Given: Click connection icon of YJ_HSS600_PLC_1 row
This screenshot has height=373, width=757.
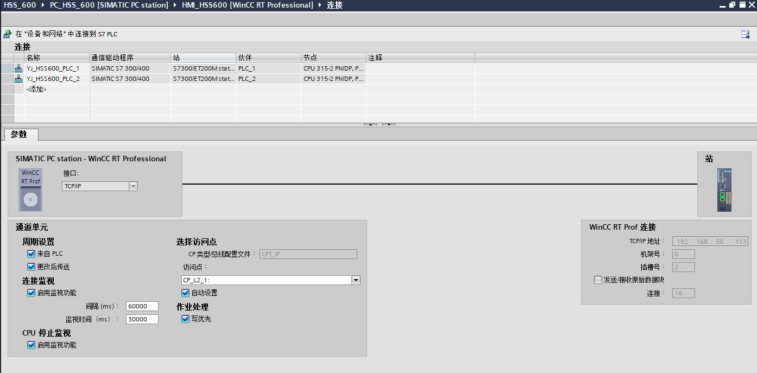Looking at the screenshot, I should 18,68.
